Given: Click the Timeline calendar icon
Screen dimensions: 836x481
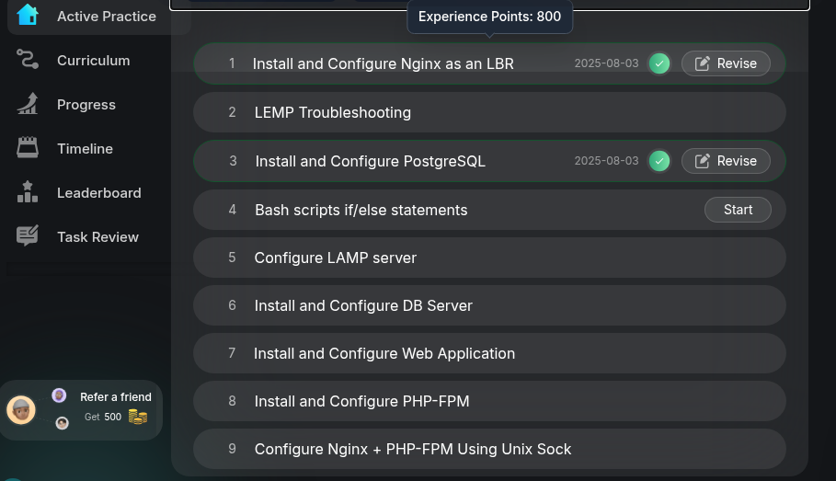Looking at the screenshot, I should pyautogui.click(x=28, y=148).
